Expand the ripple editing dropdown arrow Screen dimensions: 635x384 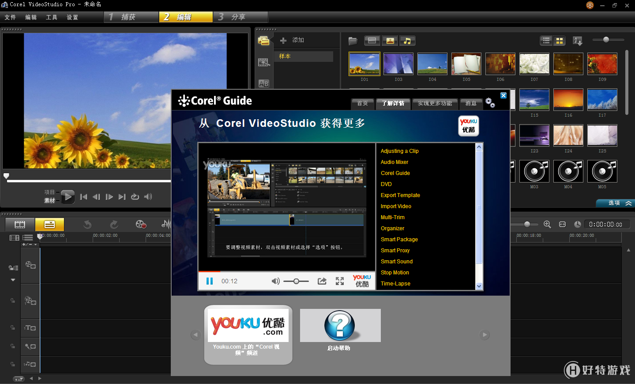click(13, 280)
